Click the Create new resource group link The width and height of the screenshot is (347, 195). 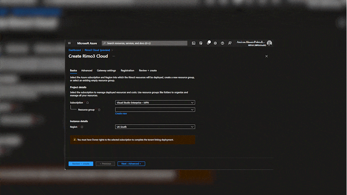121,114
